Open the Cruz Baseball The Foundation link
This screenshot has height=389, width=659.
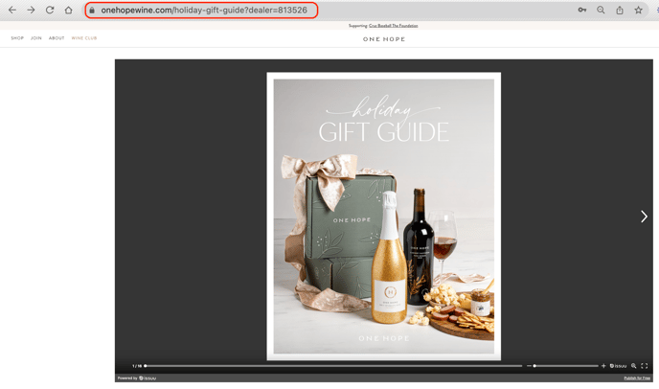pyautogui.click(x=394, y=26)
